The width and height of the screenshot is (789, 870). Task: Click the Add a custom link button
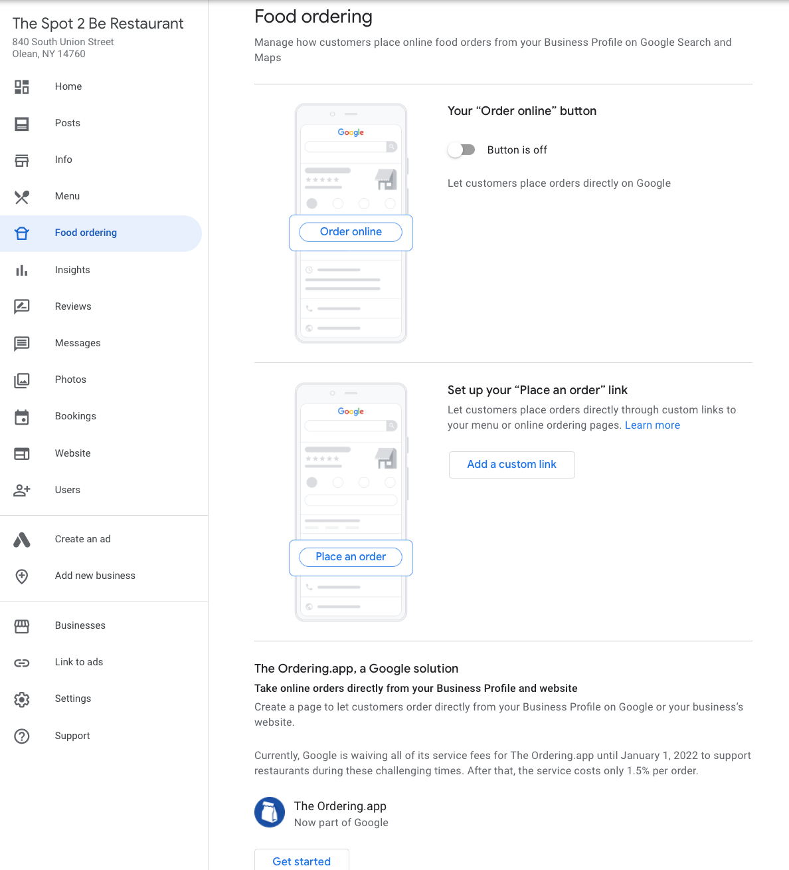pyautogui.click(x=512, y=465)
